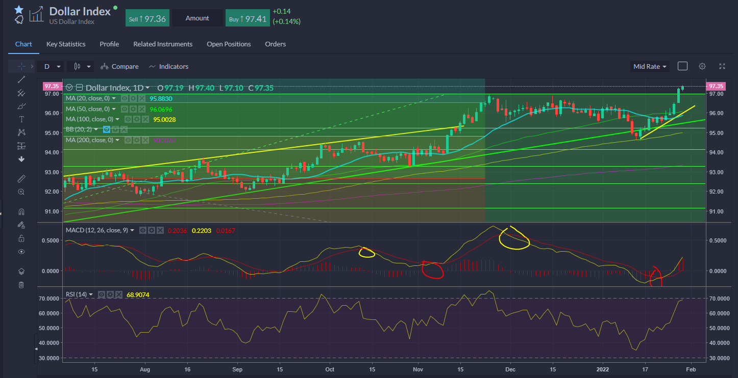Open the Open Positions tab
The height and width of the screenshot is (378, 738).
click(229, 44)
